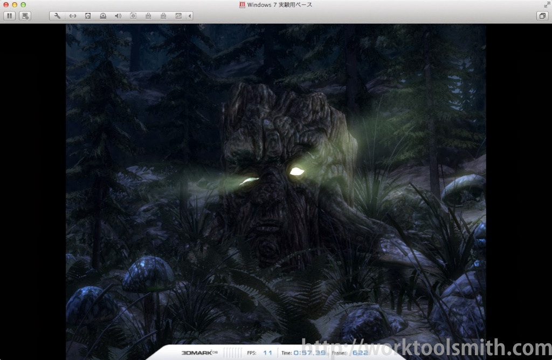
Task: Click the hard disk device icon
Action: [88, 16]
